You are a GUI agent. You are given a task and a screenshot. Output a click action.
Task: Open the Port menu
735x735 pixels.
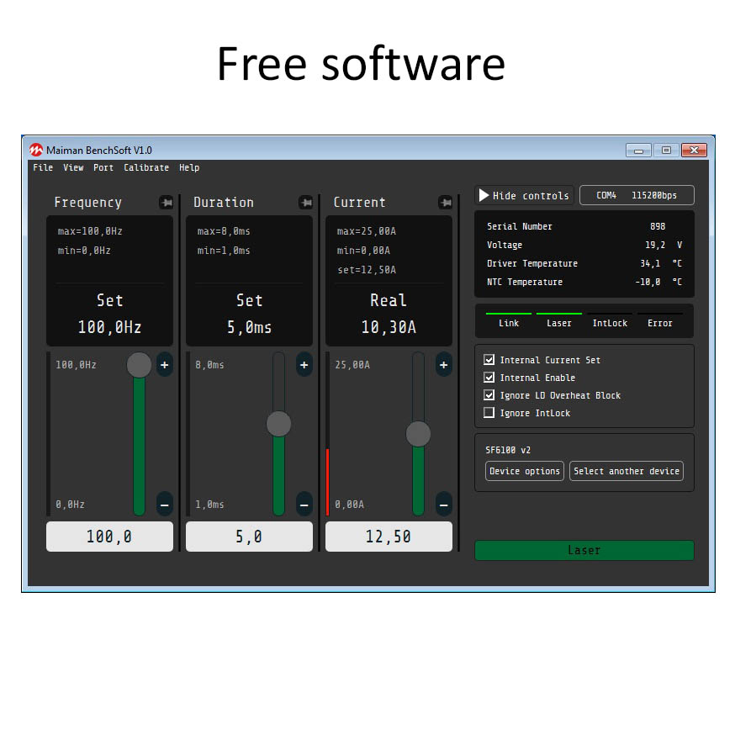[x=103, y=167]
